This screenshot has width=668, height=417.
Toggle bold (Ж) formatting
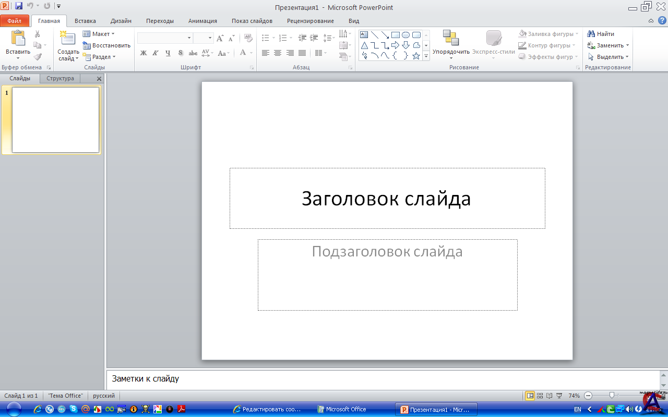tap(144, 53)
